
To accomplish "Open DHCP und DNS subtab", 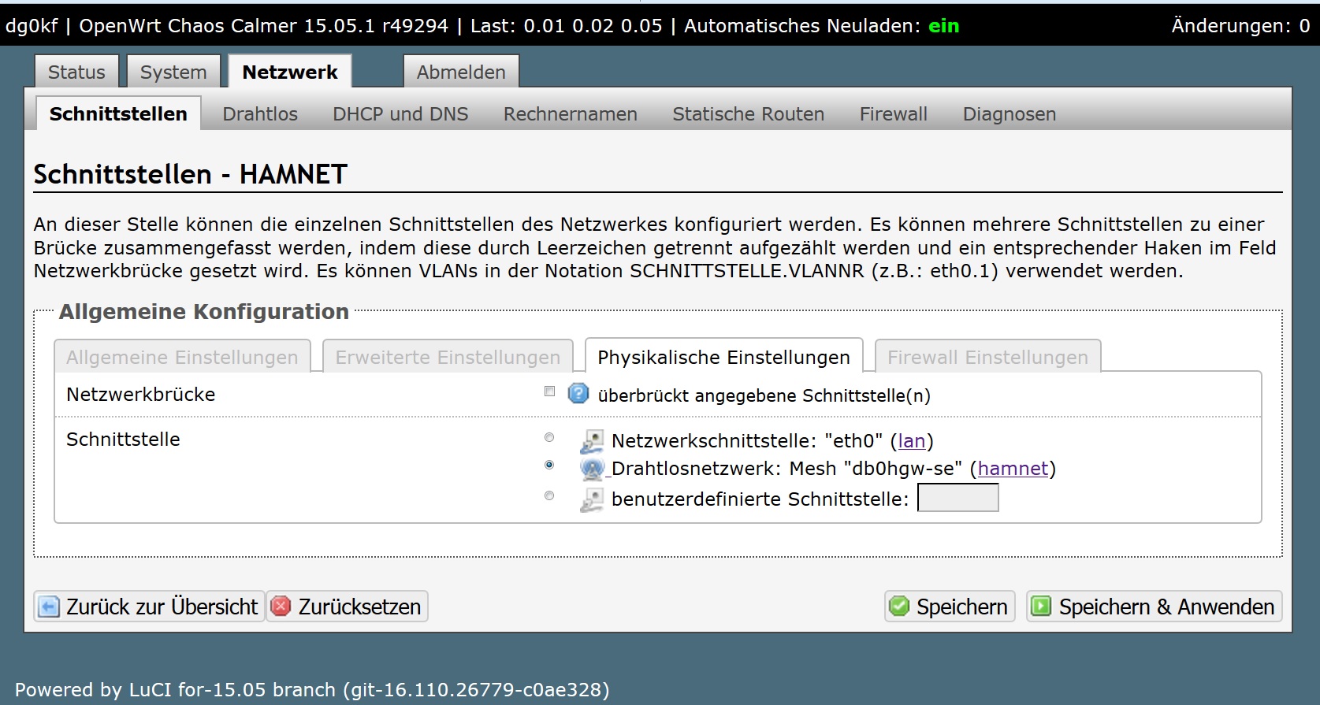I will pyautogui.click(x=400, y=114).
